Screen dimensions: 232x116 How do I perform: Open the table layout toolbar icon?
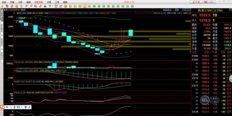tap(56, 6)
